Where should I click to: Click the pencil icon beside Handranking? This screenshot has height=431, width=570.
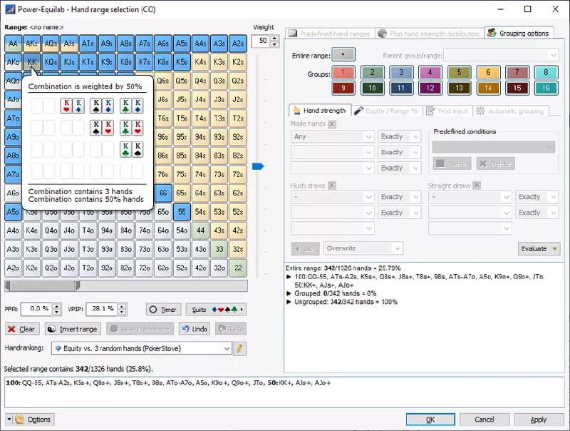coord(239,348)
